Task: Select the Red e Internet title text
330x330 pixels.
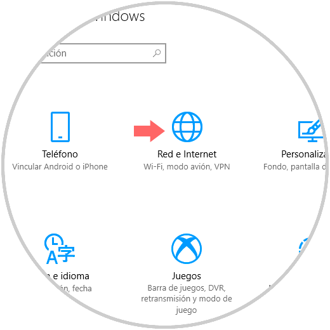Action: point(187,154)
